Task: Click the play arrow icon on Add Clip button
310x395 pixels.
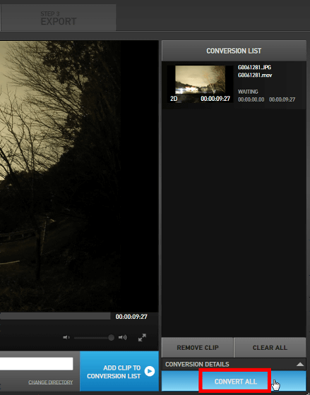Action: [150, 371]
